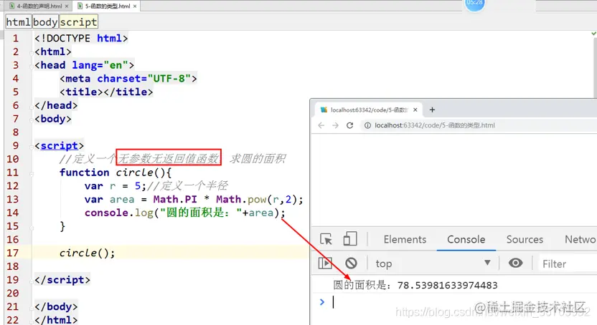Collapse the body tag fold on line 7
This screenshot has width=597, height=325.
click(x=32, y=120)
